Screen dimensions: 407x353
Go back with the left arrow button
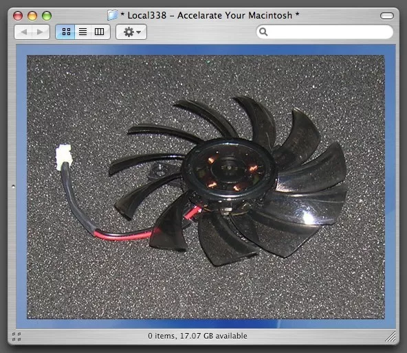[x=23, y=32]
